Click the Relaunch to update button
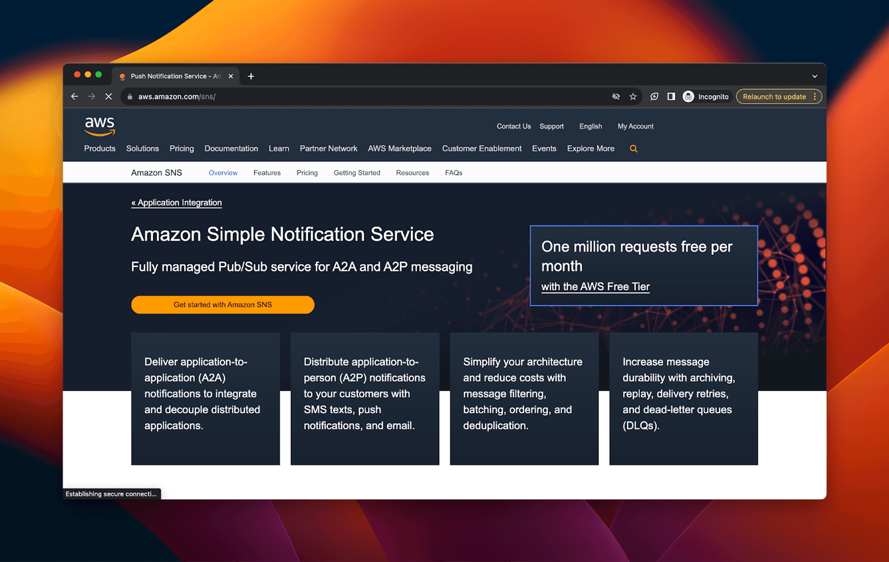889x562 pixels. [x=774, y=96]
